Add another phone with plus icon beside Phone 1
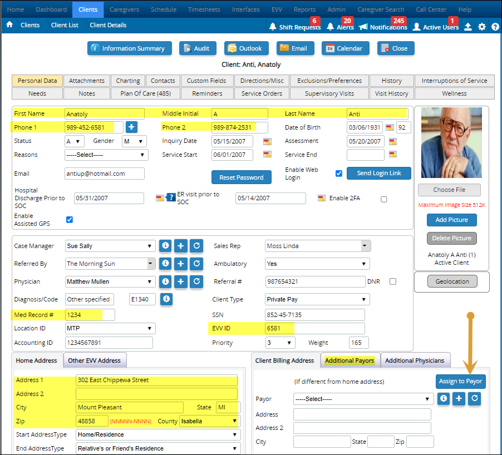 [131, 127]
